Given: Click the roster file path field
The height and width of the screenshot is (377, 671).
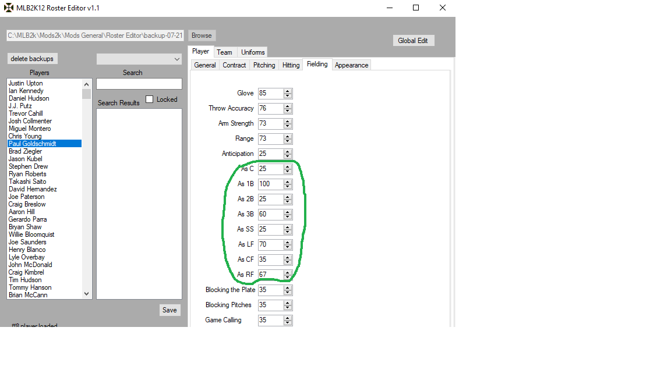Looking at the screenshot, I should coord(95,35).
